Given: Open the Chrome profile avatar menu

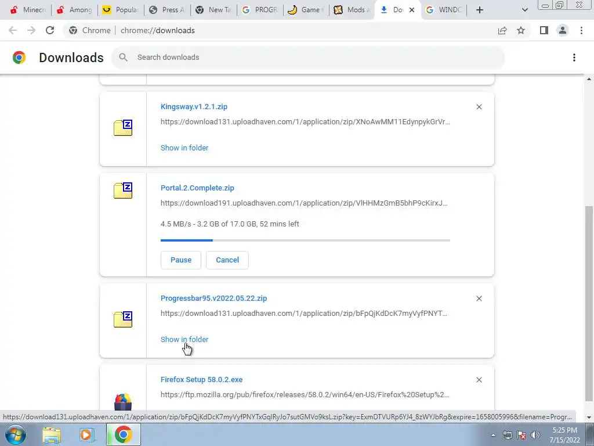Looking at the screenshot, I should [x=563, y=30].
